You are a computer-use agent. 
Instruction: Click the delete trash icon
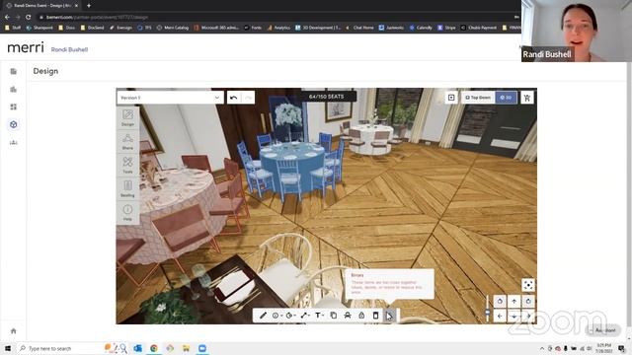(375, 316)
